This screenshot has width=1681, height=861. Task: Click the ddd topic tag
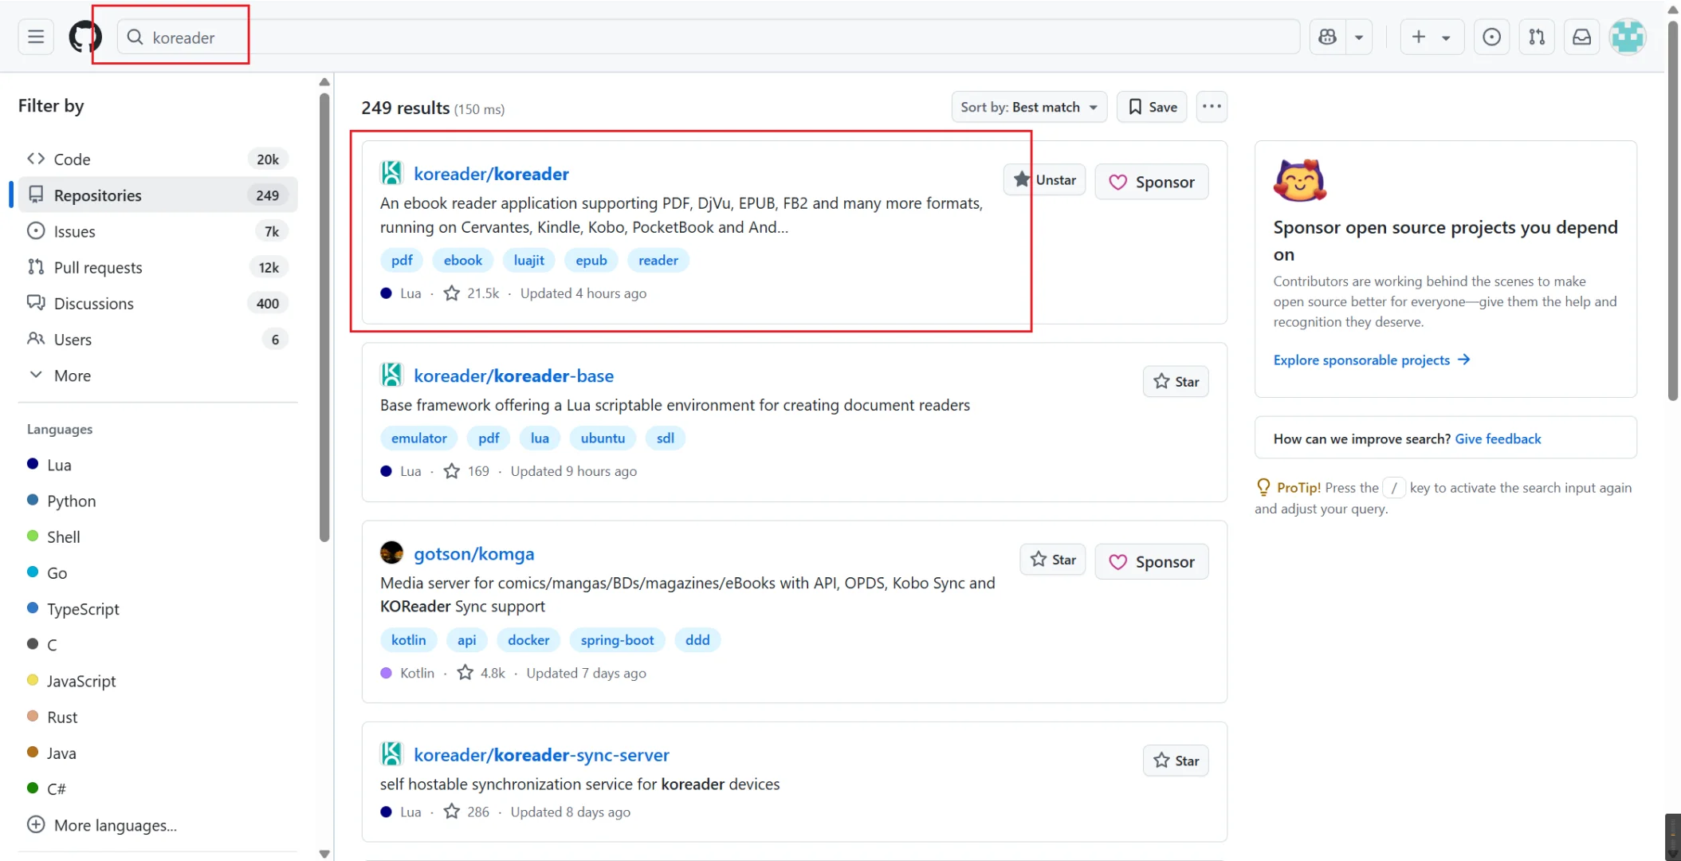point(697,639)
